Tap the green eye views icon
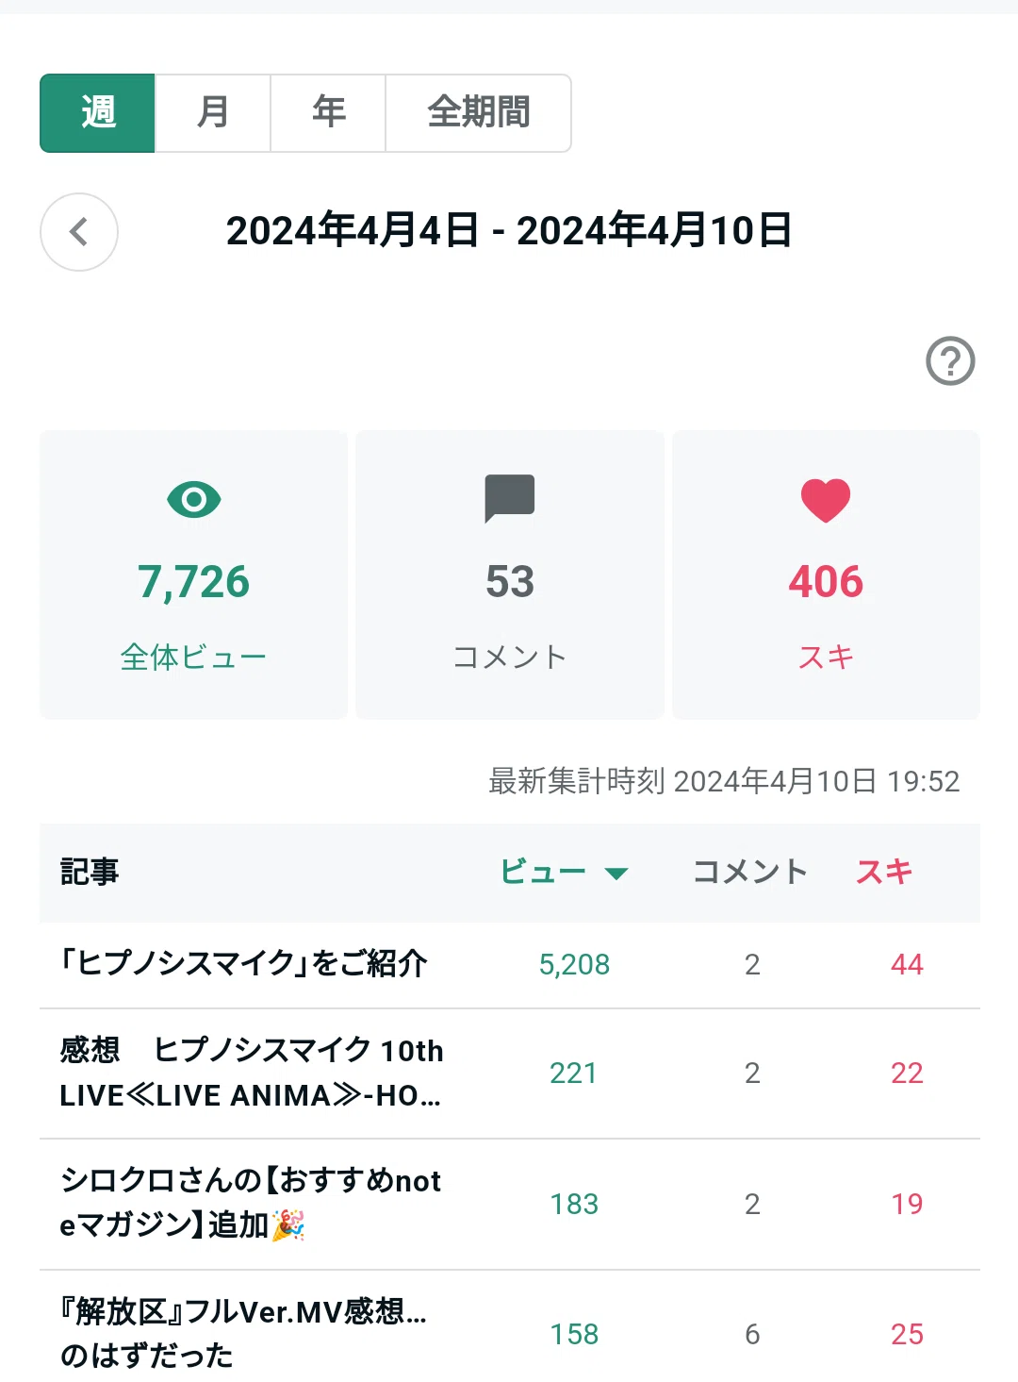The width and height of the screenshot is (1018, 1382). [x=194, y=499]
